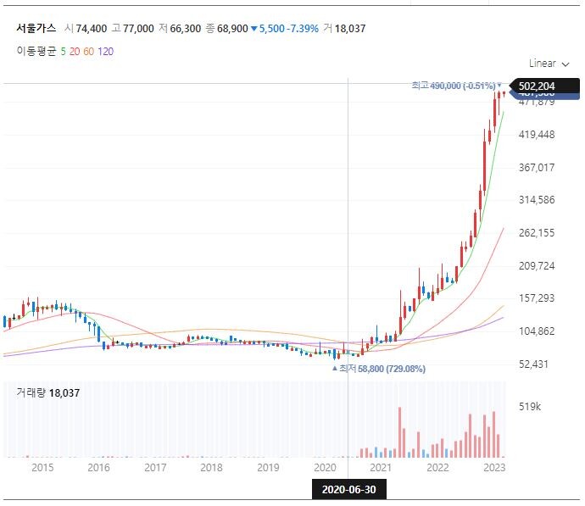Click the 거래량 18,037 volume label
Viewport: 585px width, 506px height.
(x=48, y=393)
